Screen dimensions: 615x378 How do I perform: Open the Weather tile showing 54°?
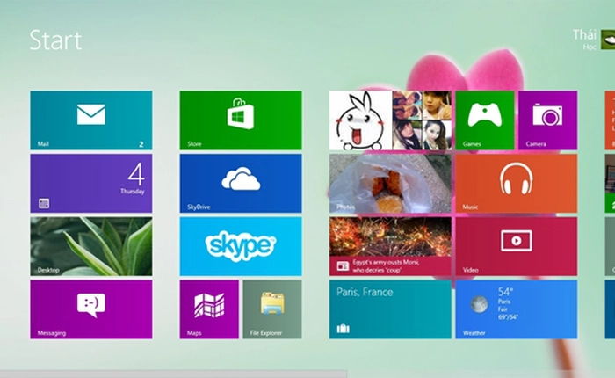517,309
